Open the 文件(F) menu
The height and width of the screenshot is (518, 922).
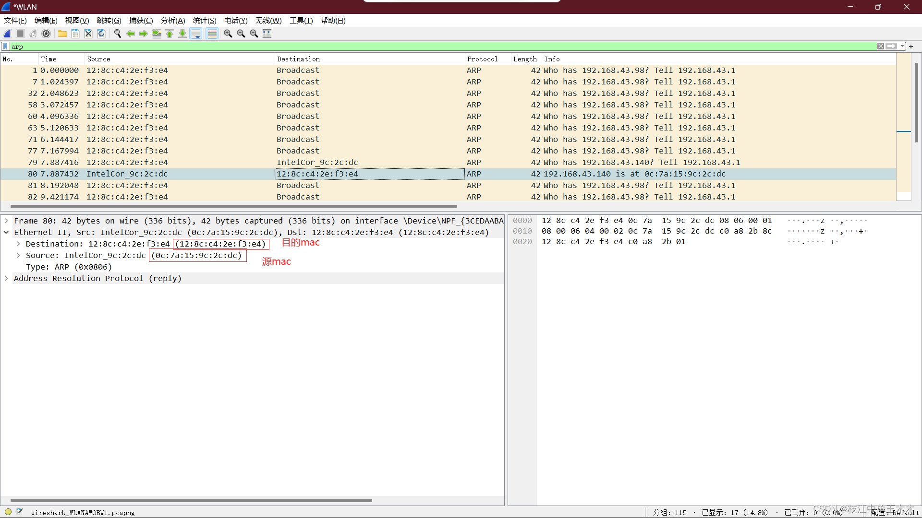15,21
